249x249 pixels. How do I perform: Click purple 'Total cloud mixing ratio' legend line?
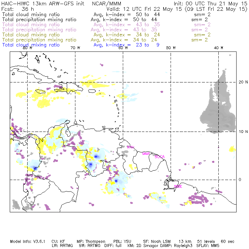31,25
